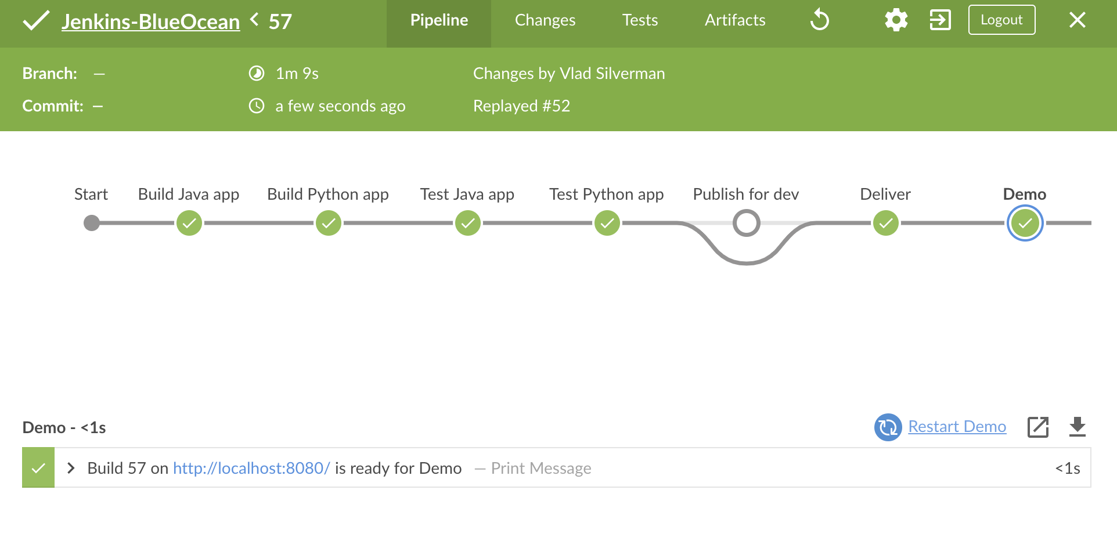This screenshot has width=1117, height=533.
Task: Open the Jenkins-BlueOcean pipeline link
Action: [151, 22]
